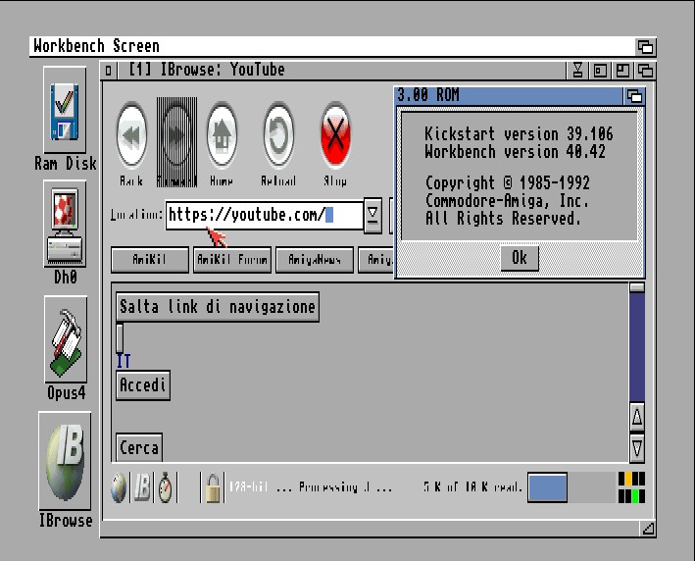The width and height of the screenshot is (695, 561).
Task: Click the IBrowse desktop icon
Action: click(66, 461)
